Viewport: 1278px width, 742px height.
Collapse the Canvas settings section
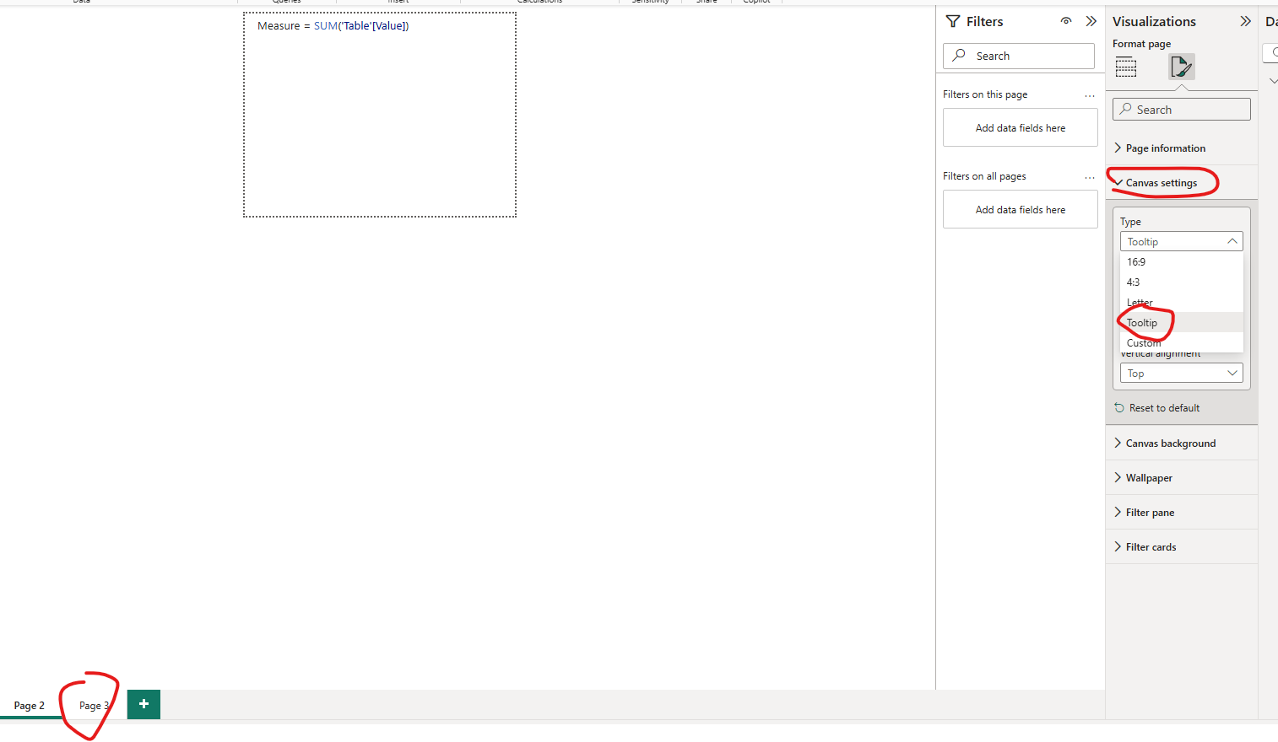point(1182,183)
